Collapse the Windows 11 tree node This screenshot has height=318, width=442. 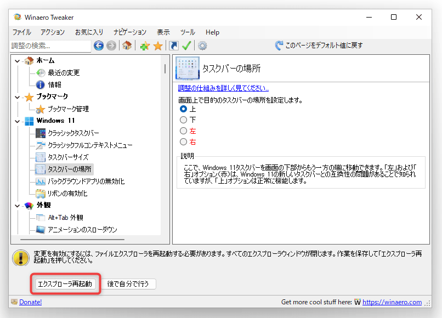pos(17,121)
